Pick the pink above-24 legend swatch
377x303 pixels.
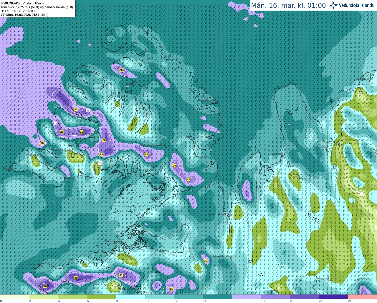click(x=362, y=297)
